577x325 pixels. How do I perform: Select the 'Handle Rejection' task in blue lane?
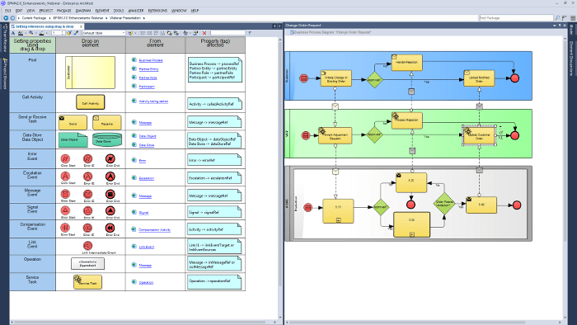406,63
